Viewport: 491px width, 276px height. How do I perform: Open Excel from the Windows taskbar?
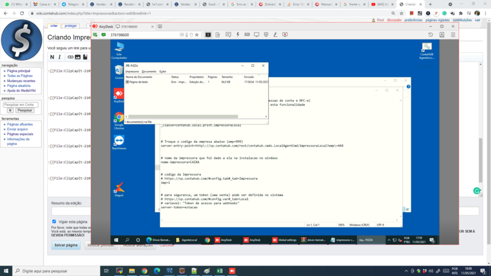[220, 270]
